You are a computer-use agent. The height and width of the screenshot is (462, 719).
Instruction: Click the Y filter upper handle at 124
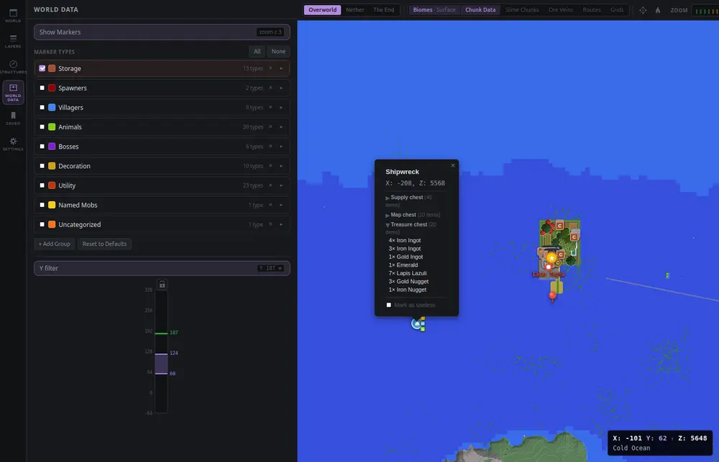(161, 354)
